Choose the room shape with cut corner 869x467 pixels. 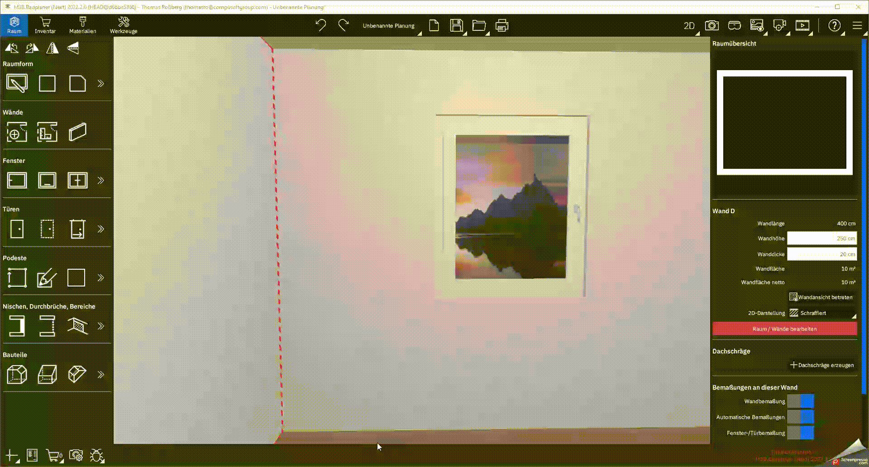[77, 83]
